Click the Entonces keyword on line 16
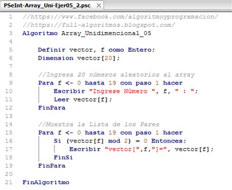This screenshot has height=190, width=232. coord(167,141)
